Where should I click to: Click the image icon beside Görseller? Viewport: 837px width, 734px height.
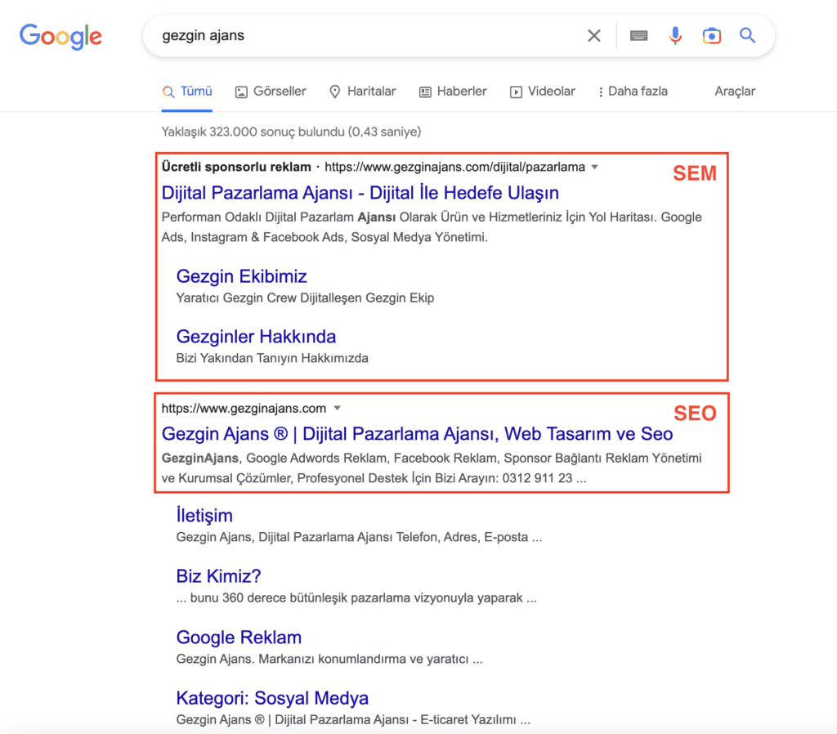coord(240,92)
